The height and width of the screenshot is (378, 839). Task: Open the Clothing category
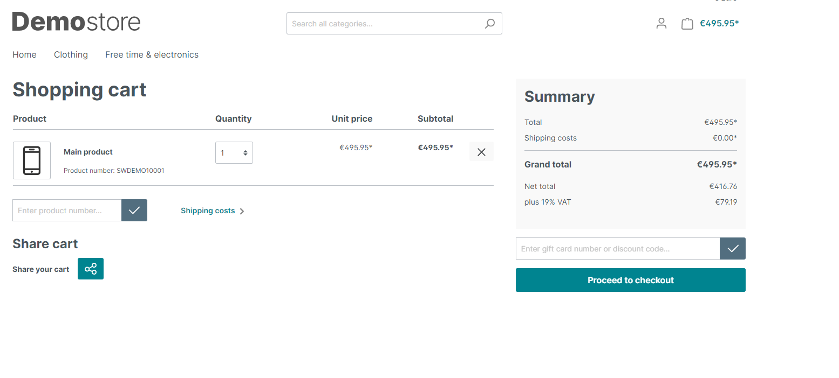(71, 54)
